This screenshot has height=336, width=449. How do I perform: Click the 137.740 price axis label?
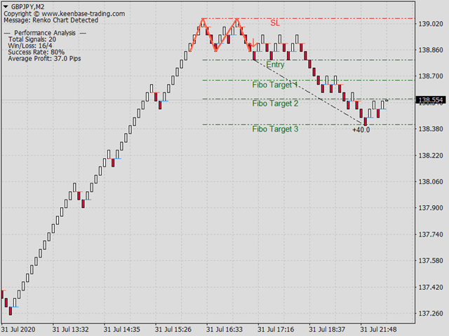[x=431, y=234]
